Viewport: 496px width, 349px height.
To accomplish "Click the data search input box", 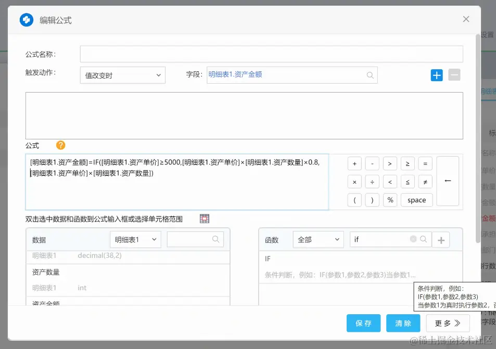I will pyautogui.click(x=195, y=239).
